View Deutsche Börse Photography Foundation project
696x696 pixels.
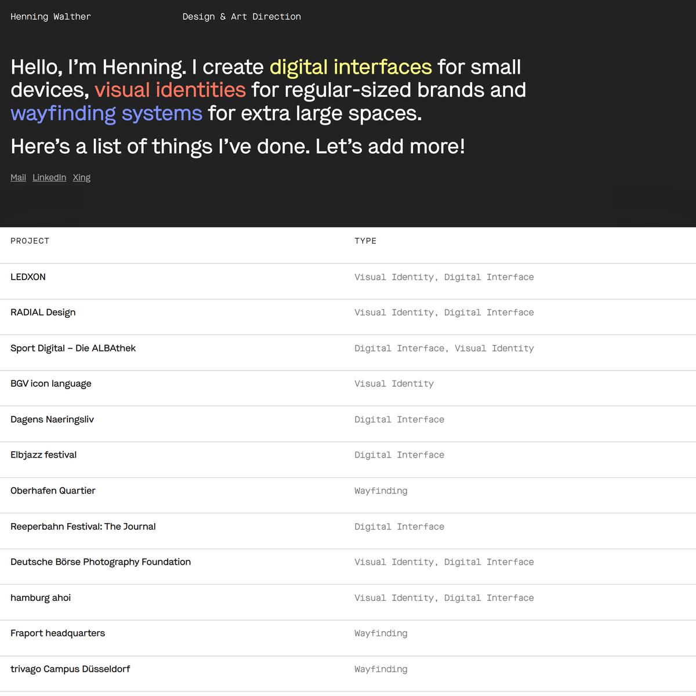coord(100,562)
